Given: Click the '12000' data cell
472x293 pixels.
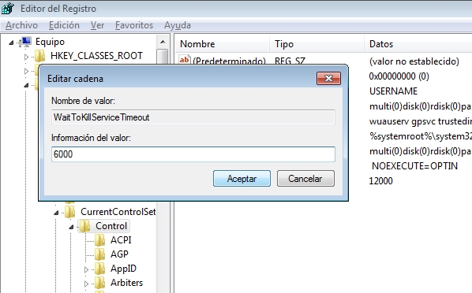Looking at the screenshot, I should [x=380, y=181].
